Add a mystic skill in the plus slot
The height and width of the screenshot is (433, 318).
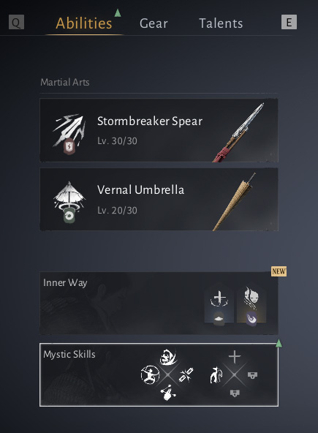[x=235, y=356]
